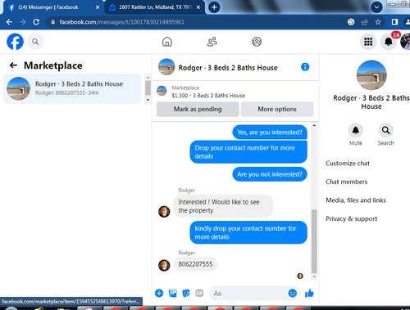
Task: Open the grid menu icon
Action: 368,42
